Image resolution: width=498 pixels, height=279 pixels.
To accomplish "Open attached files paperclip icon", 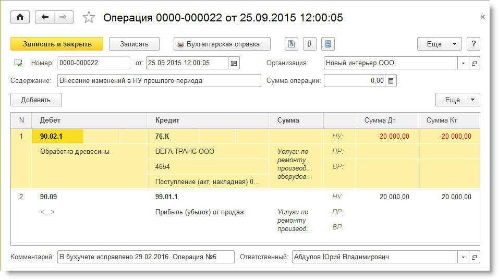I will (309, 44).
